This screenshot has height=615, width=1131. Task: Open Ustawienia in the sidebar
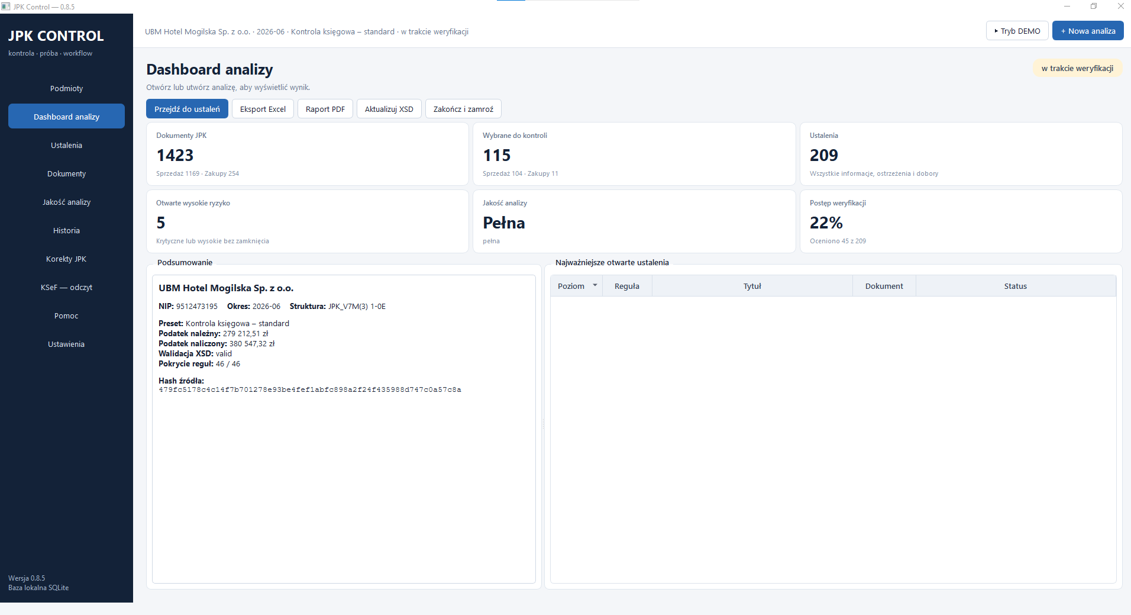(66, 344)
